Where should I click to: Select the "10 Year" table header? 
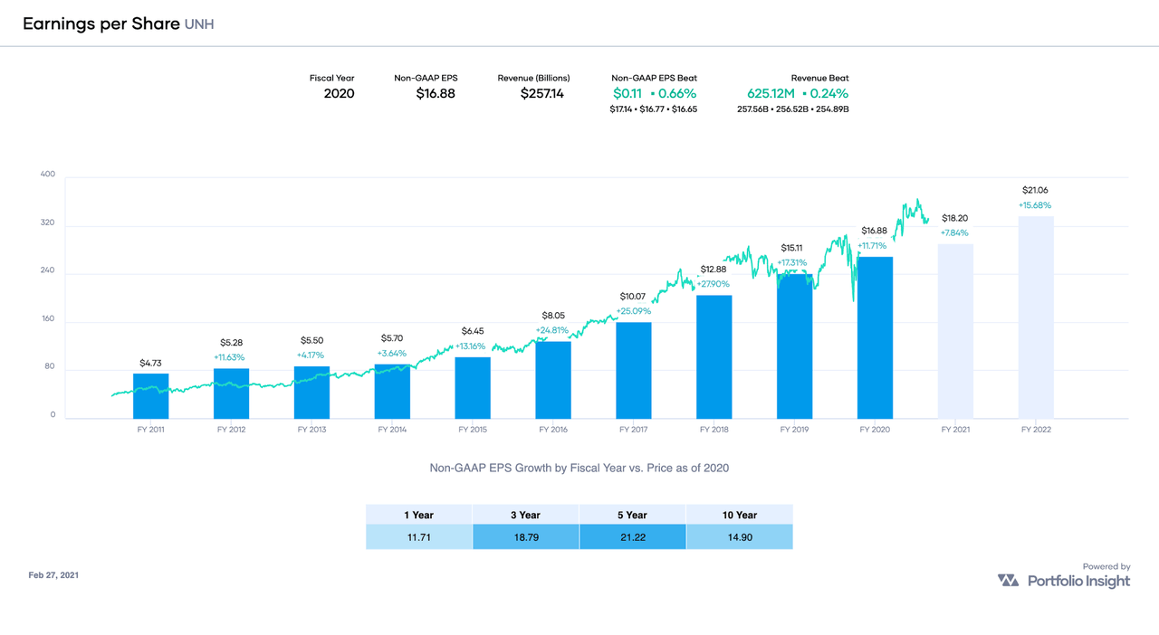coord(740,515)
